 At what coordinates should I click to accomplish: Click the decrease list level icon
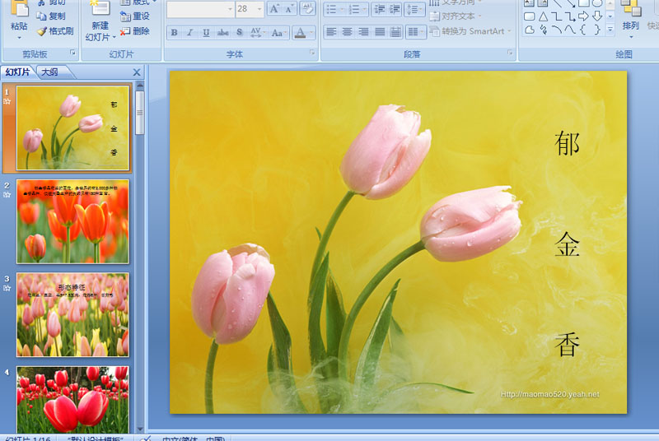[x=379, y=9]
